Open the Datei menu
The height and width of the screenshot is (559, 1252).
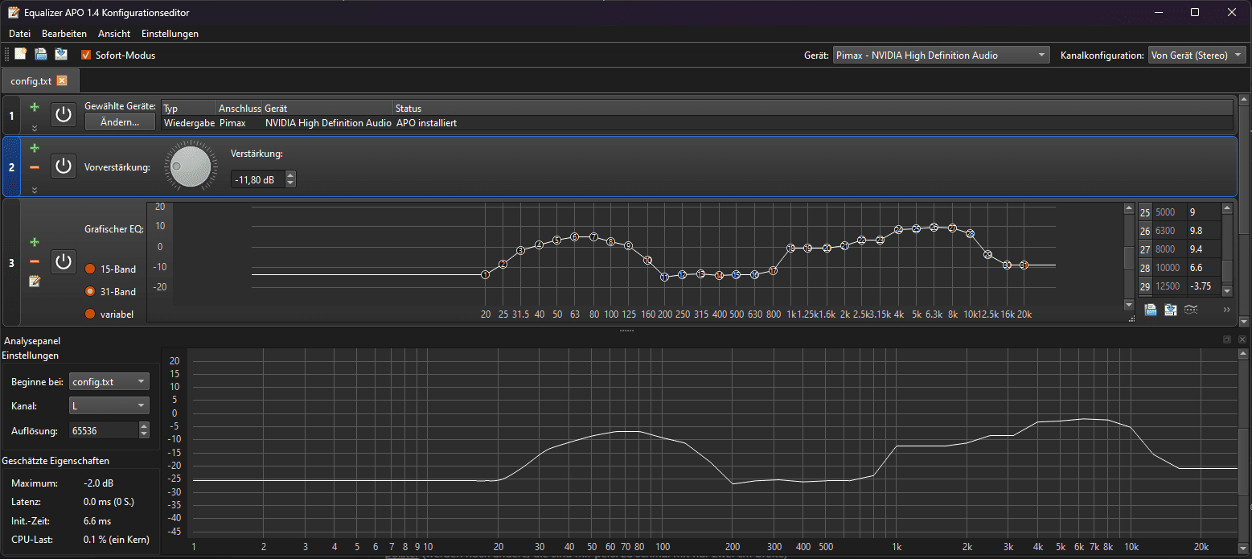[x=19, y=34]
